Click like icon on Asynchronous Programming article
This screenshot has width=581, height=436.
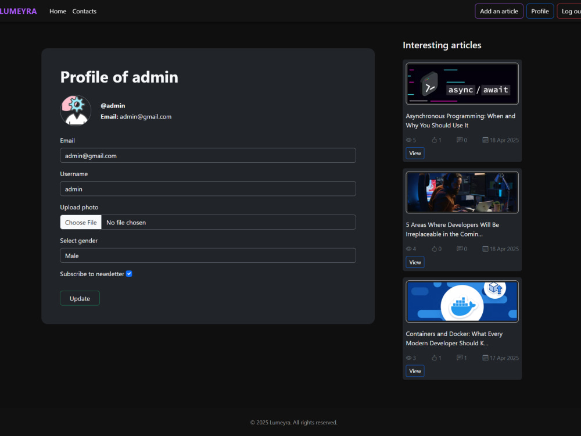tap(434, 140)
